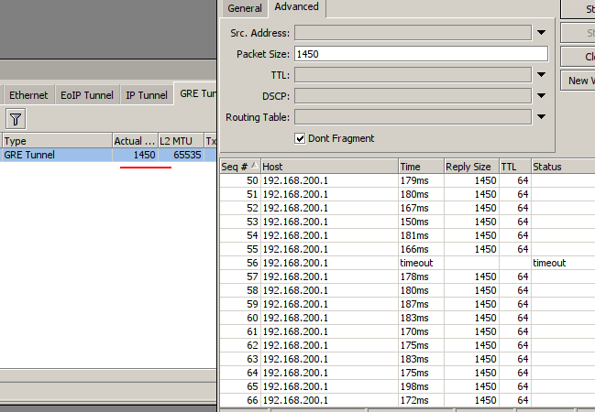595x412 pixels.
Task: Open the Ethernet tab
Action: tap(28, 95)
